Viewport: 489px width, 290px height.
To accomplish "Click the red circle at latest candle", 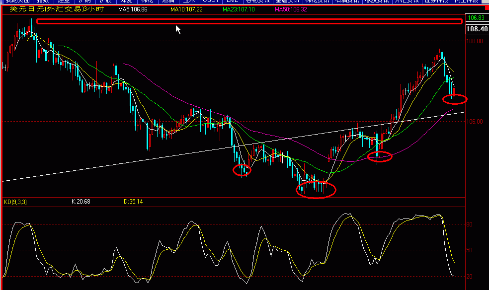I will [x=455, y=99].
